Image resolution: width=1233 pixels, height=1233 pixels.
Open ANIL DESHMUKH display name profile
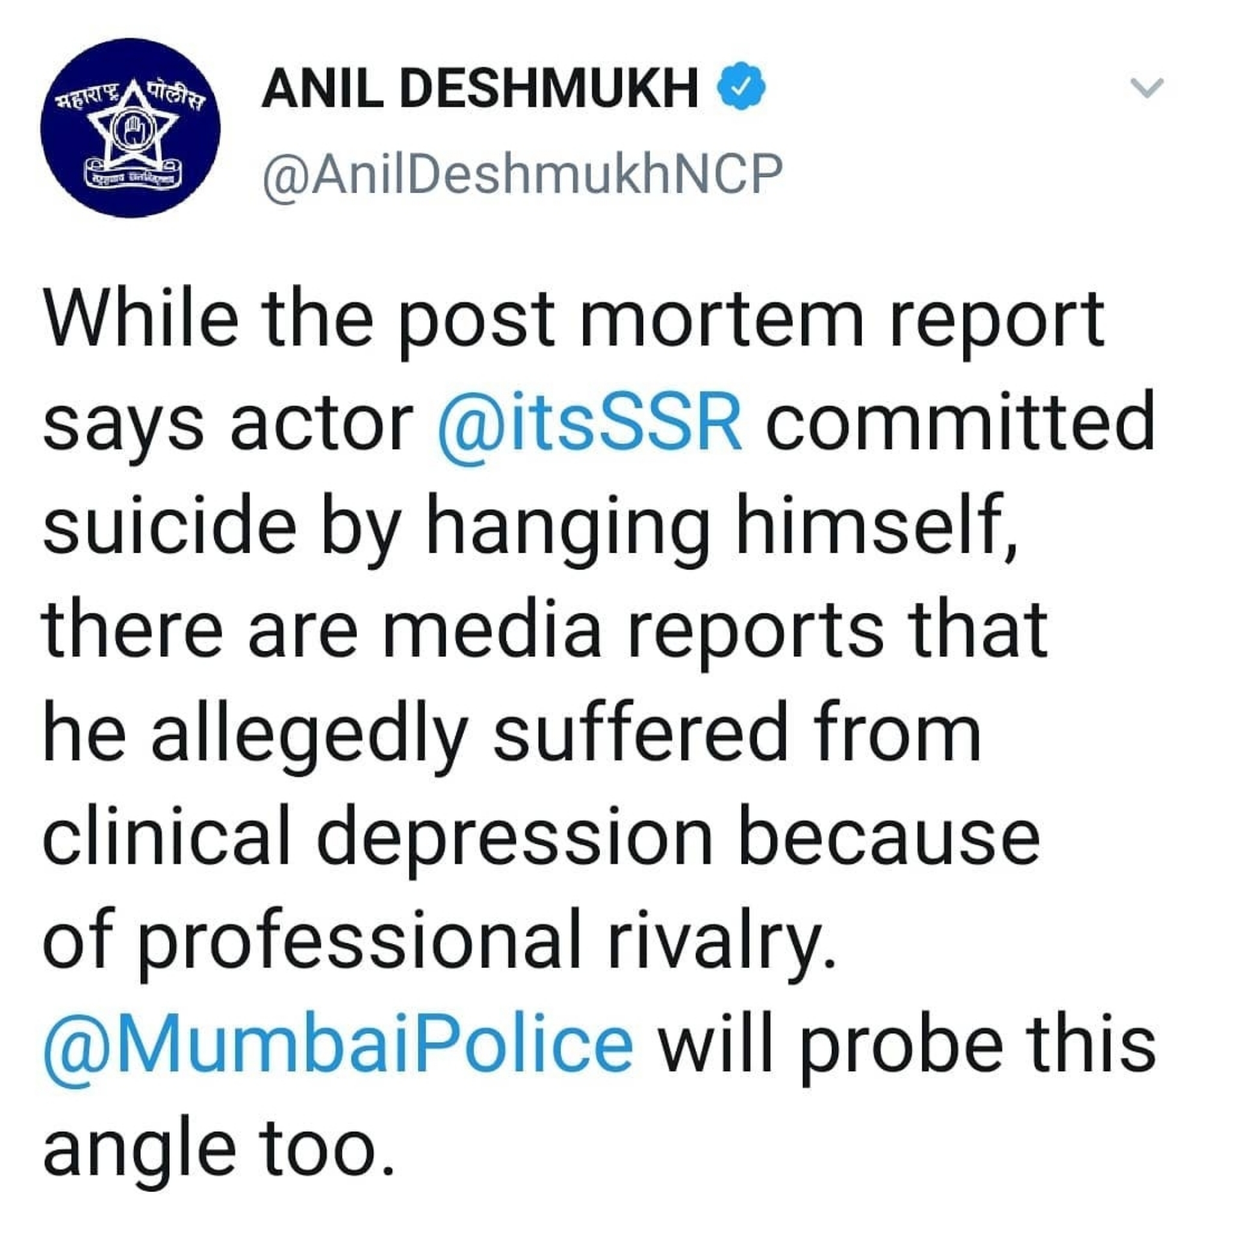[x=480, y=87]
